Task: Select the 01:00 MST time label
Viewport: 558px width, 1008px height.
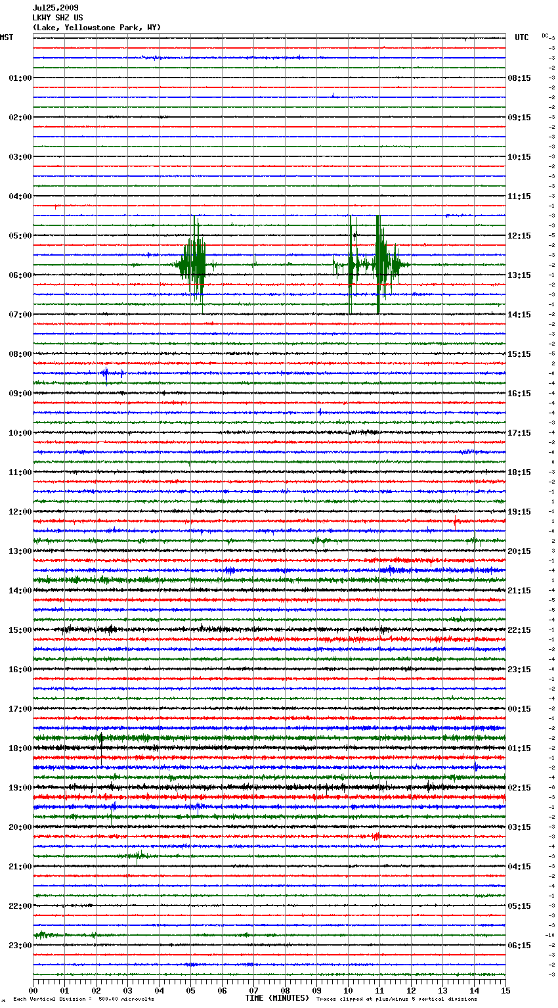Action: [20, 78]
